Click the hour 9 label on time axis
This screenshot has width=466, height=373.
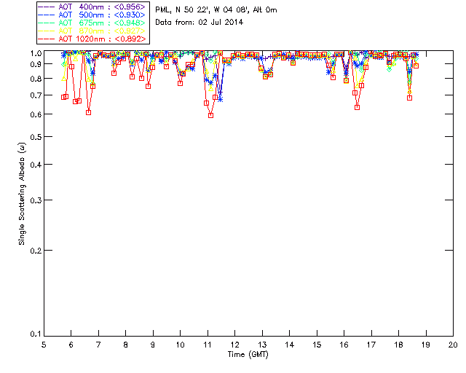(x=153, y=345)
